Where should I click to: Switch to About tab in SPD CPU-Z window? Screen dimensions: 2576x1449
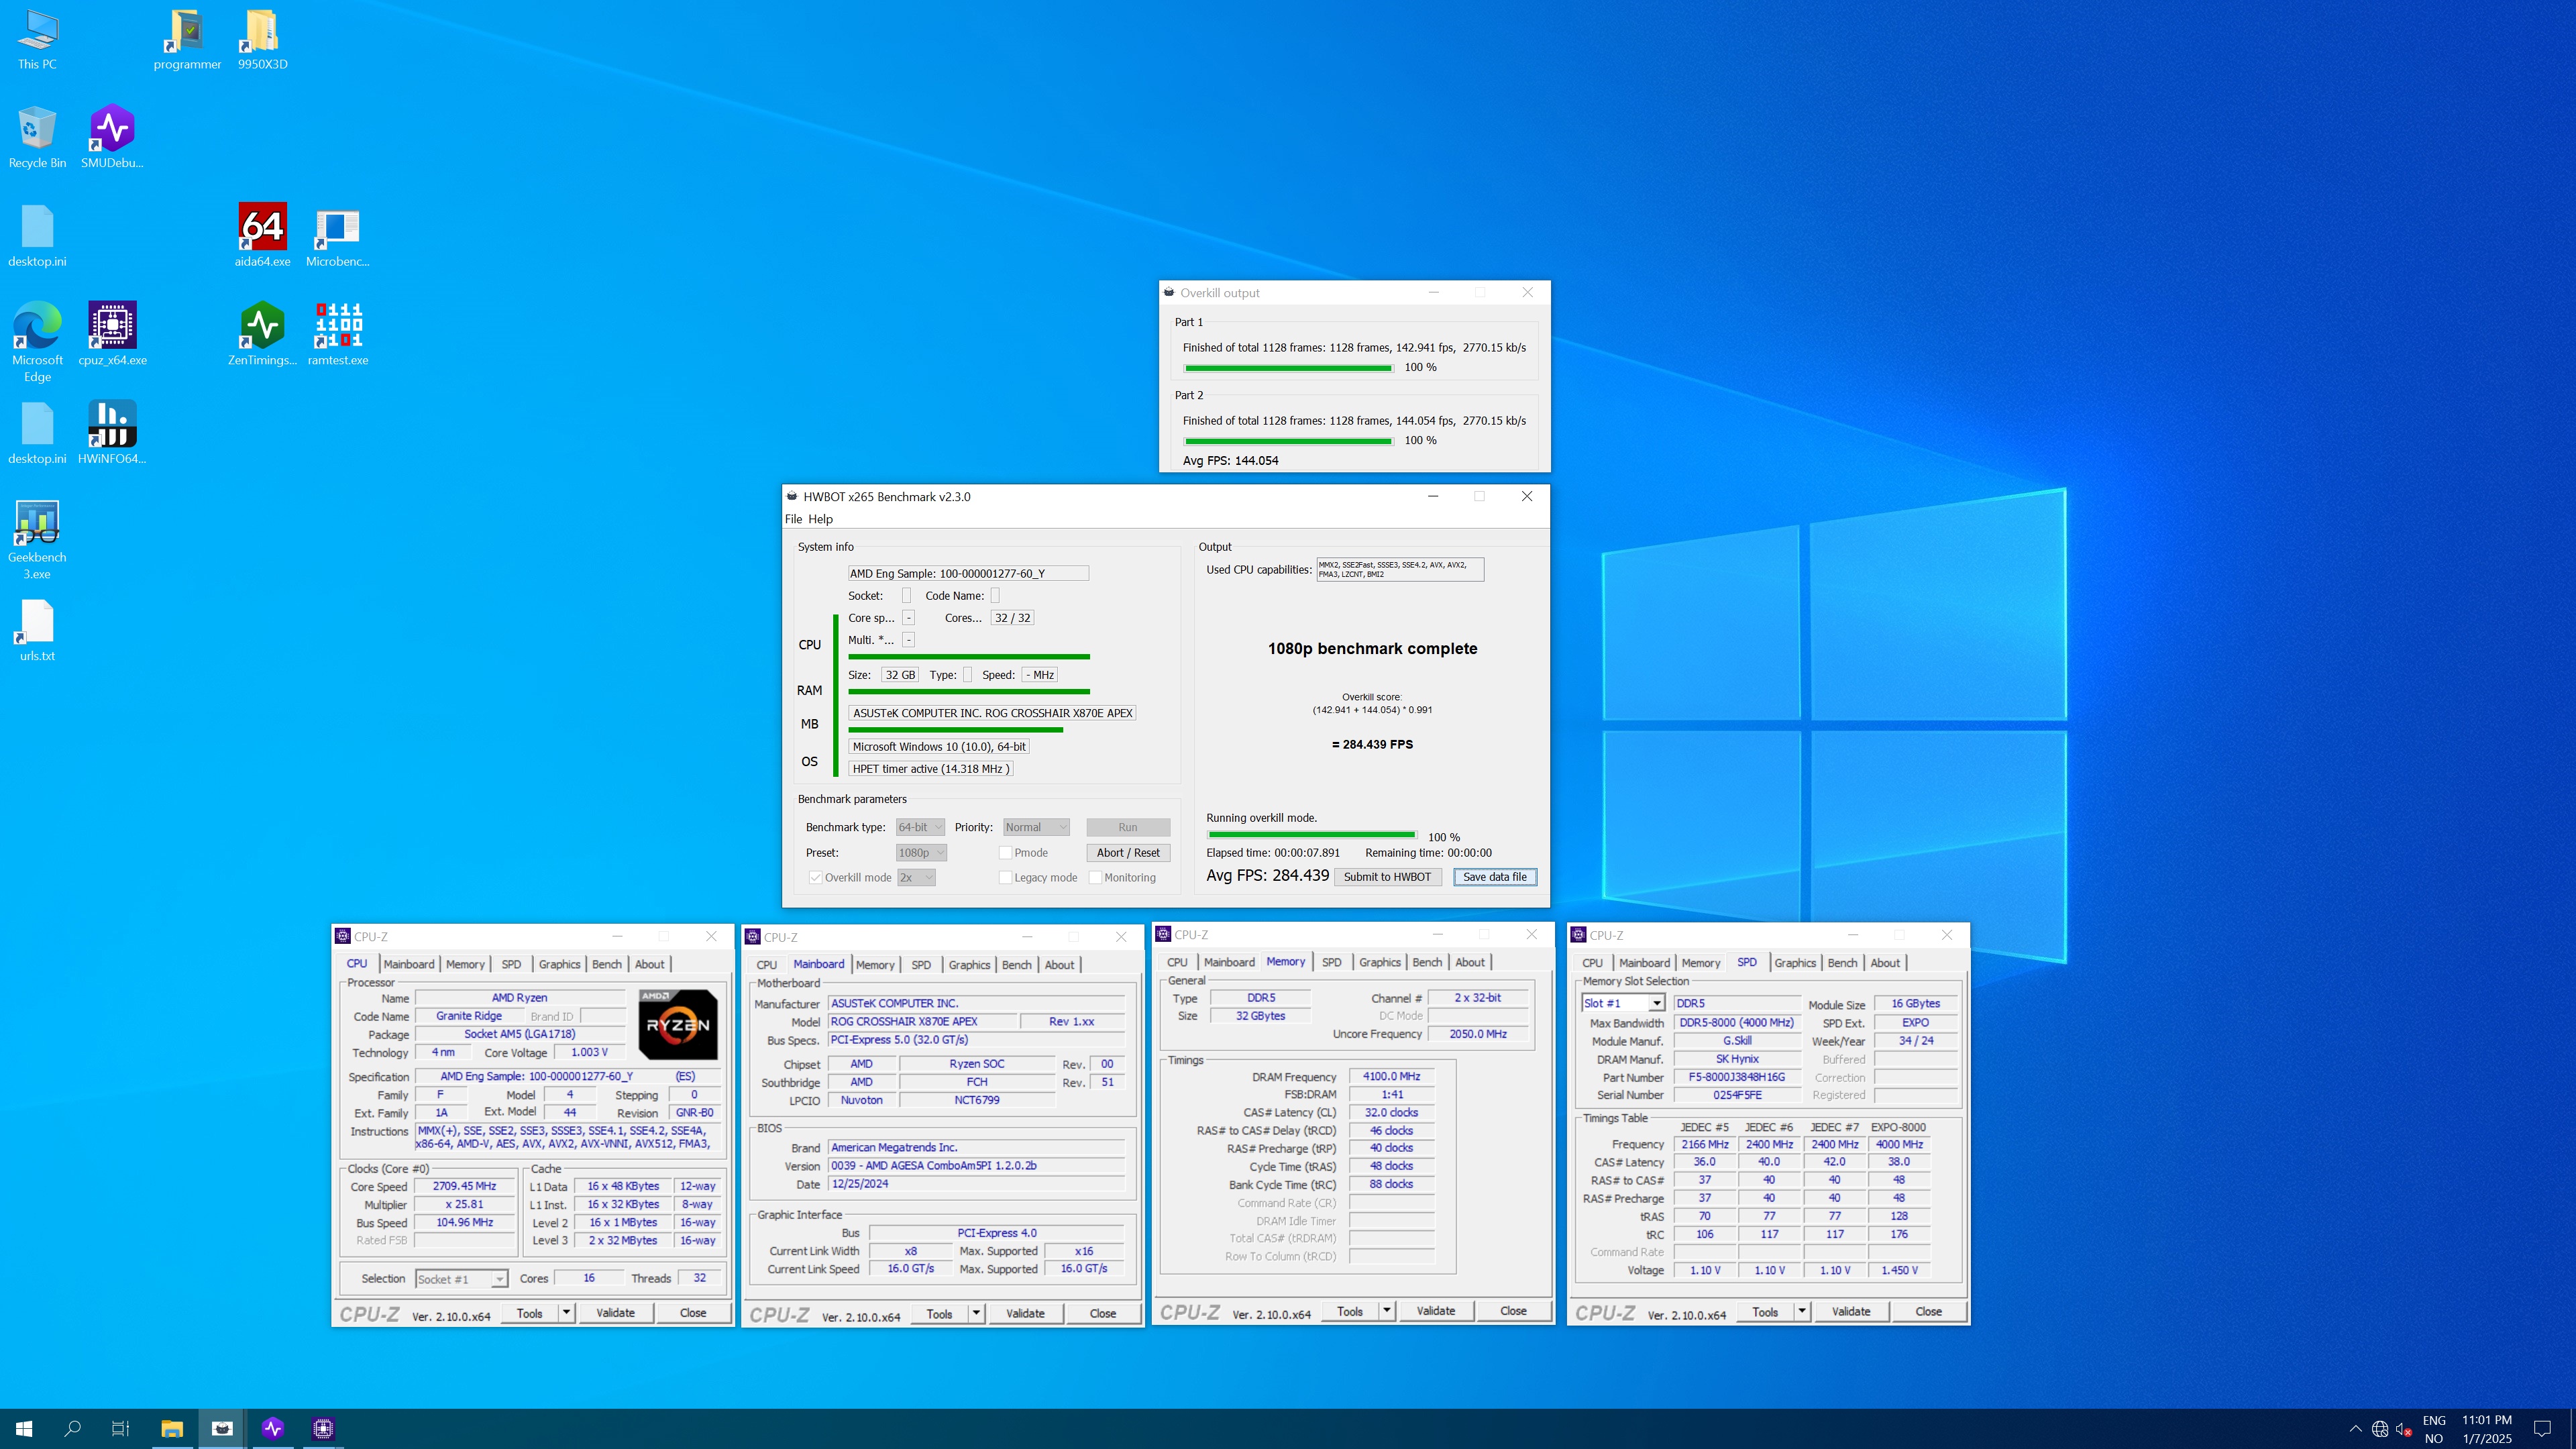(1885, 963)
